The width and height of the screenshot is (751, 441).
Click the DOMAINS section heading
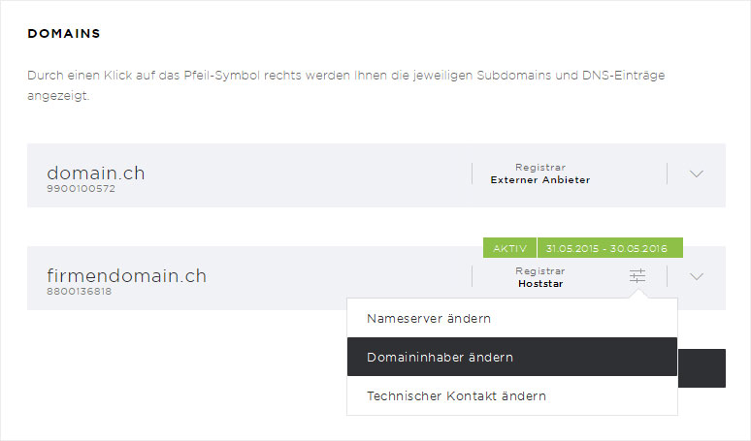coord(64,34)
